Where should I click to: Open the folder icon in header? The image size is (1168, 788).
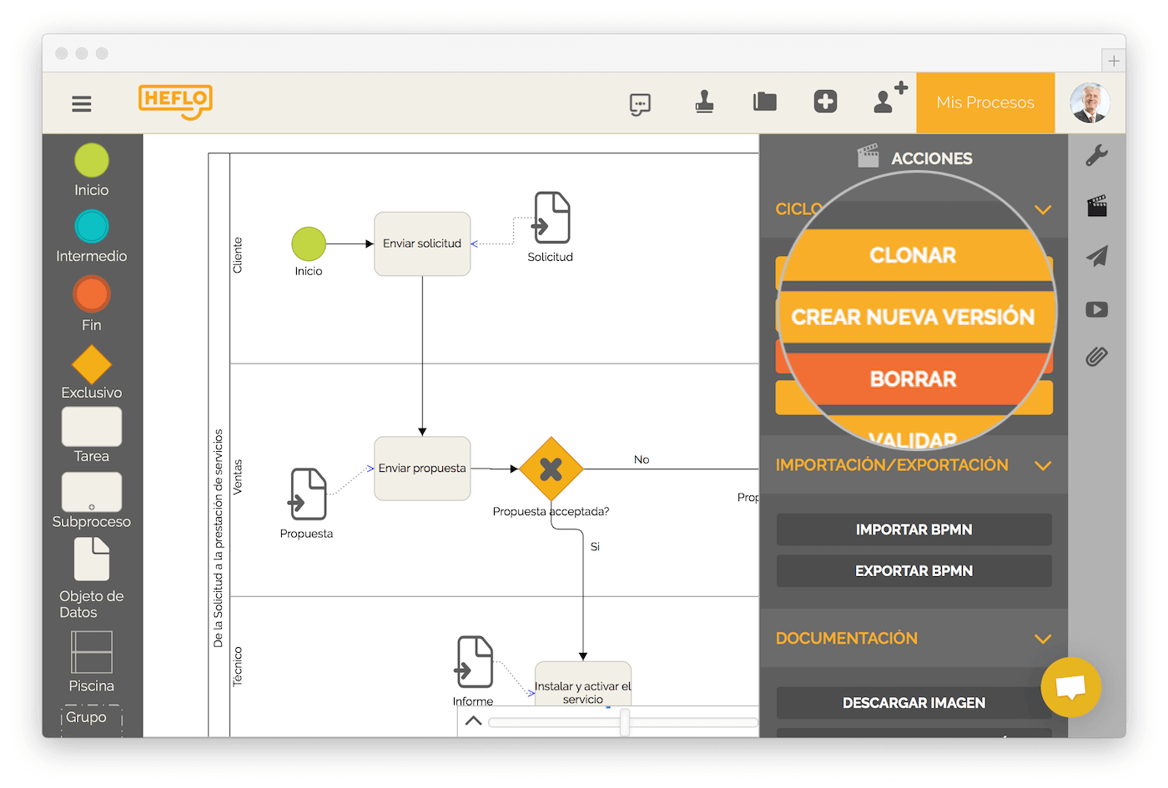point(765,102)
